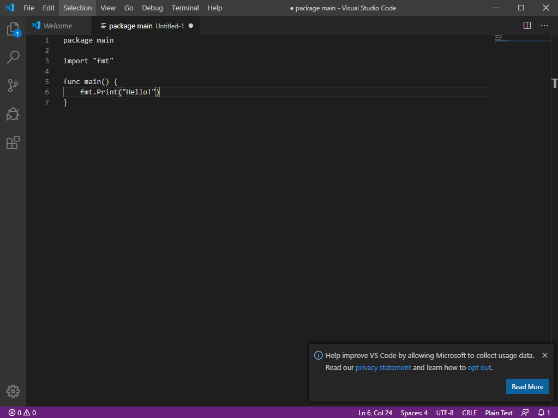The width and height of the screenshot is (558, 418).
Task: Open the privacy statement link
Action: 383,367
